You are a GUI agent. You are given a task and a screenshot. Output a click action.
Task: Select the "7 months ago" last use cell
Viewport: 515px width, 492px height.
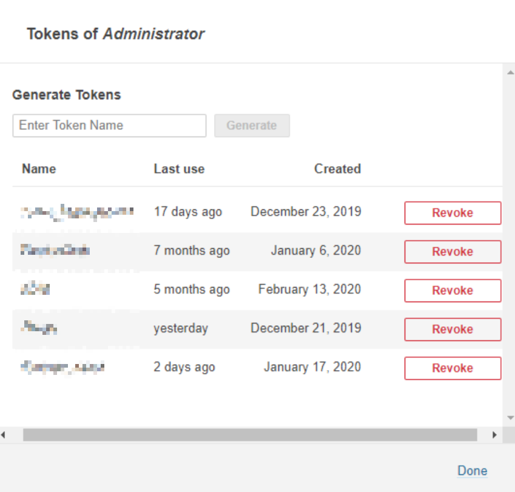pos(192,251)
